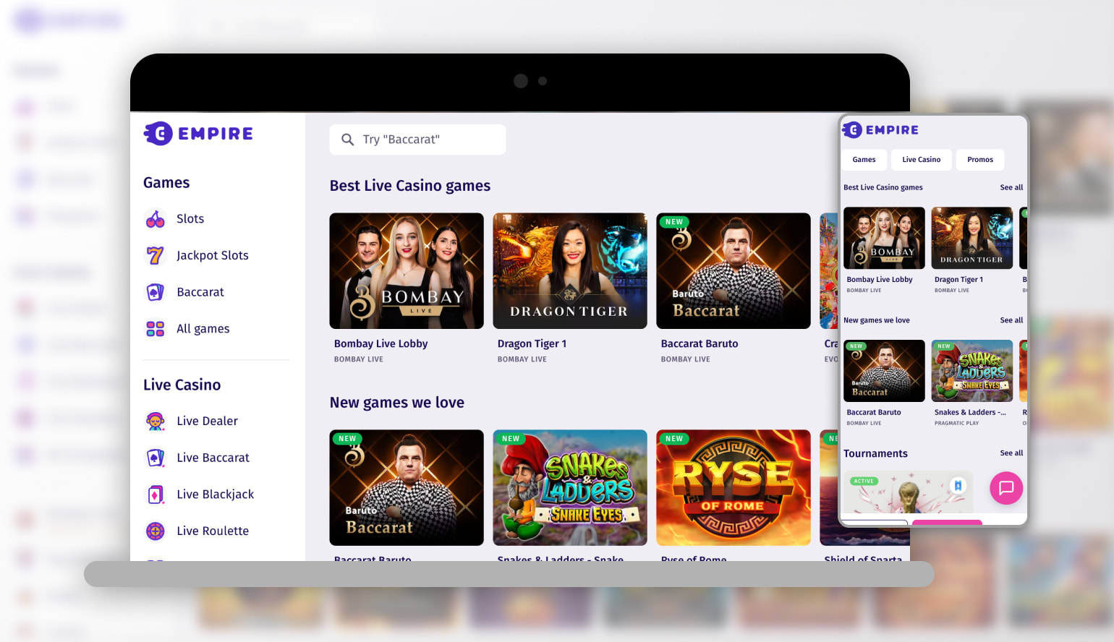This screenshot has width=1114, height=642.
Task: Open the Baccarat category link
Action: click(x=200, y=292)
